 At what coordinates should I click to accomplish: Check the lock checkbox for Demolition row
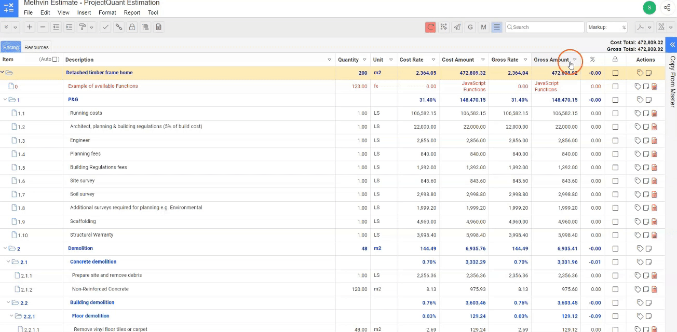point(615,248)
